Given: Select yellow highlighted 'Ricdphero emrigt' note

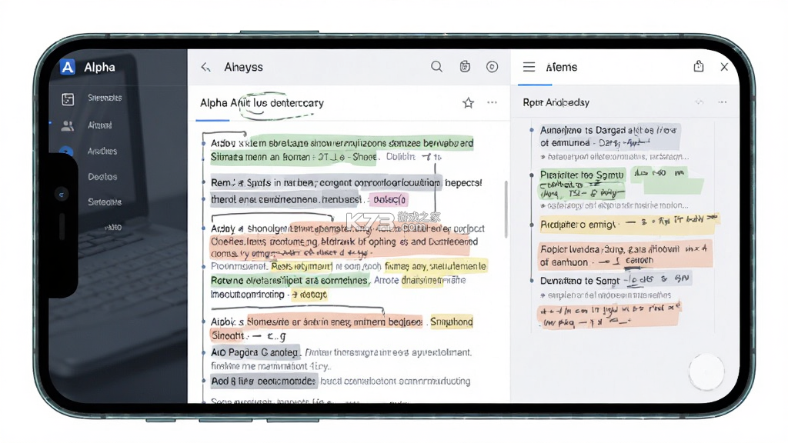Looking at the screenshot, I should click(577, 225).
